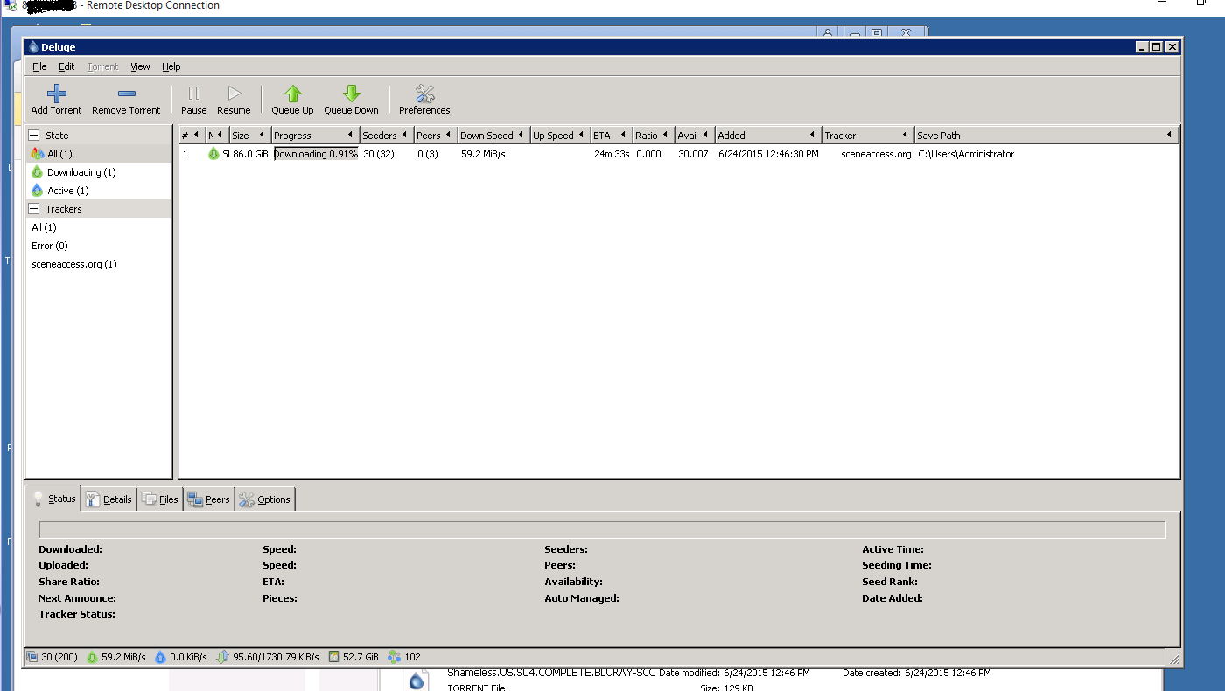Open the Options tab

click(265, 499)
